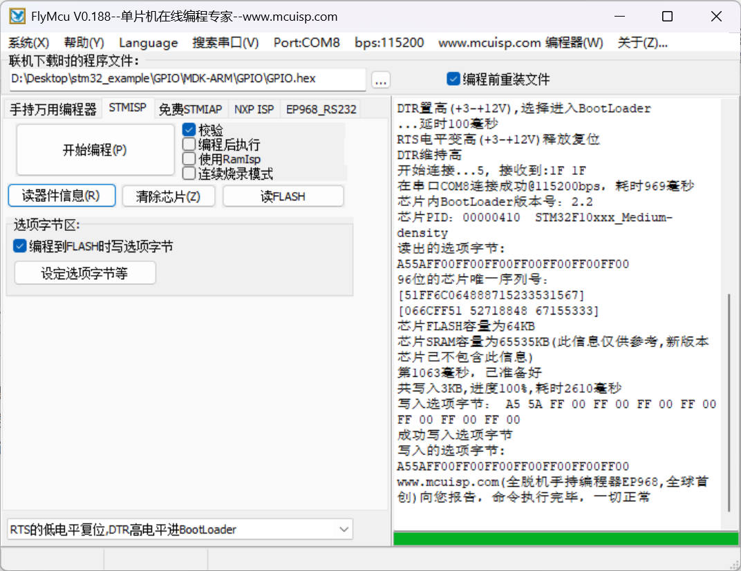The height and width of the screenshot is (571, 741).
Task: Click the 读器件信息(R) button
Action: tap(62, 196)
